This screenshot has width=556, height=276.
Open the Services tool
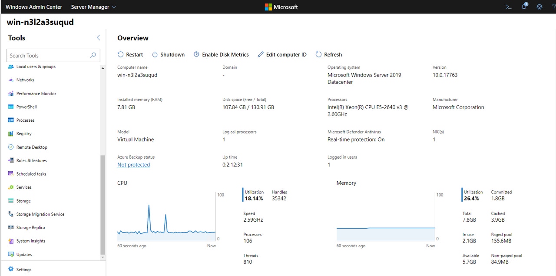(x=25, y=187)
